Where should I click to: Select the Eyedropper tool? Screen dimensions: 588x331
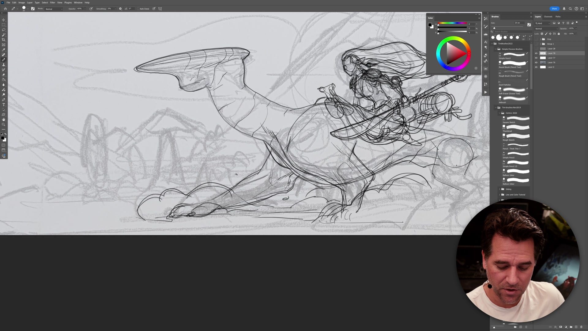pos(4,50)
